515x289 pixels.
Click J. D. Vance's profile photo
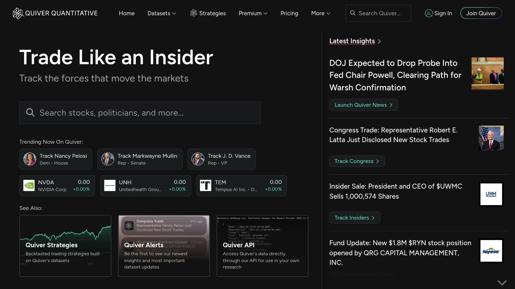click(198, 159)
